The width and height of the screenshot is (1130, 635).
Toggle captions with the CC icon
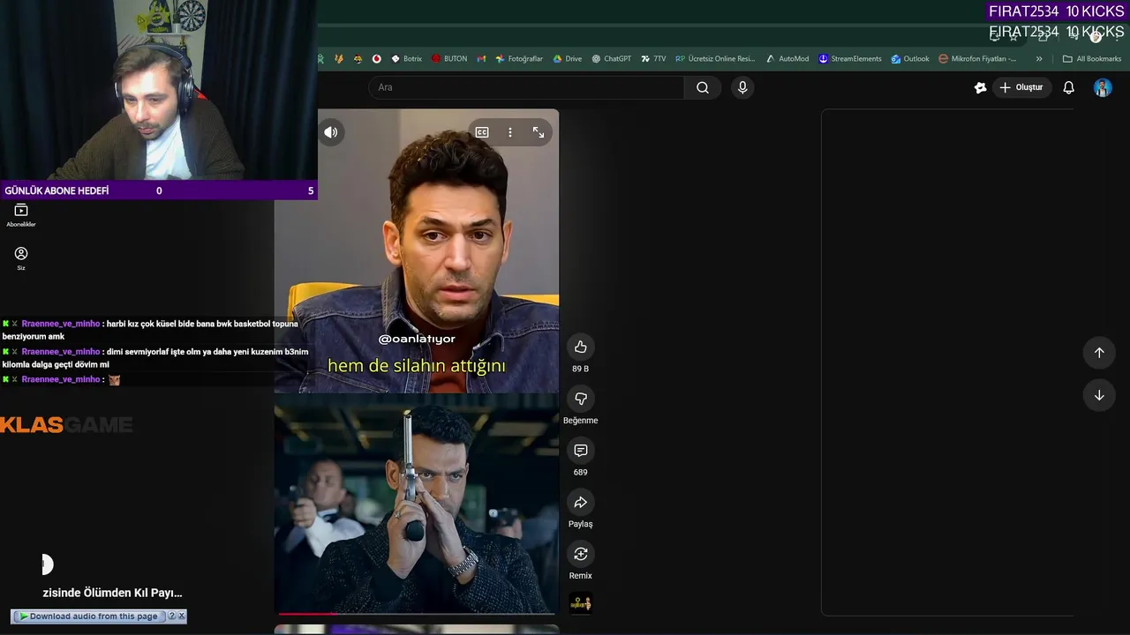click(482, 132)
